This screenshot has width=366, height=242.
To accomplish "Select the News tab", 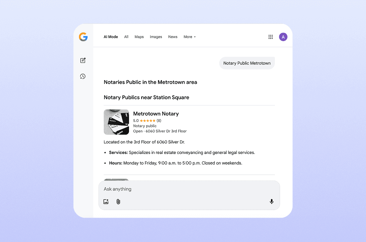I will [x=173, y=37].
